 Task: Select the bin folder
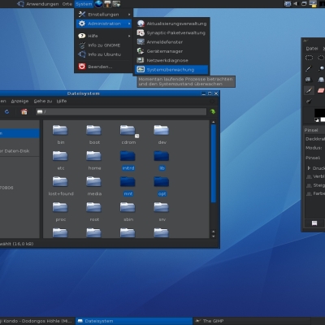coord(60,134)
